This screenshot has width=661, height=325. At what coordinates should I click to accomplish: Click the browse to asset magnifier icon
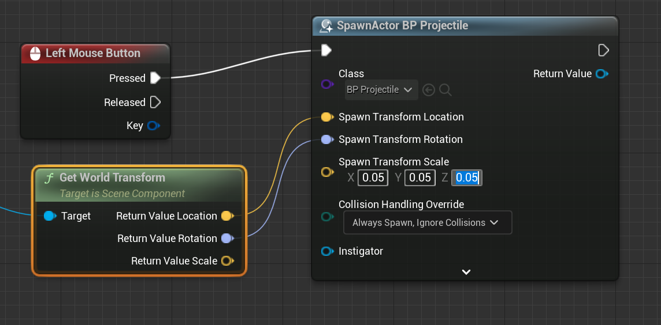click(445, 90)
